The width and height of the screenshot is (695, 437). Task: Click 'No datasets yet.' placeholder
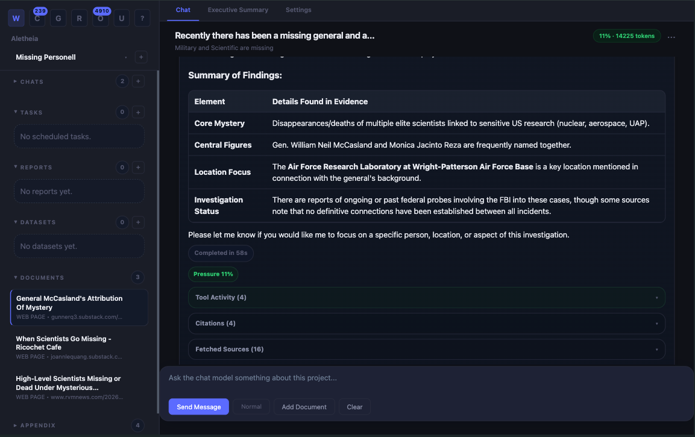coord(79,247)
